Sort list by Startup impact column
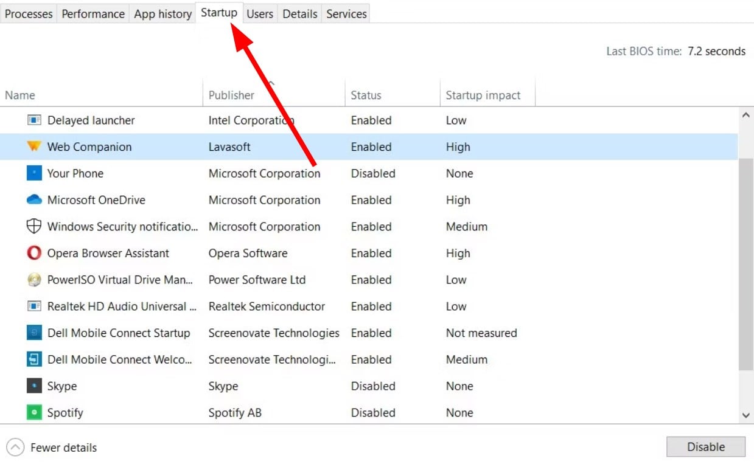Image resolution: width=754 pixels, height=467 pixels. 483,95
